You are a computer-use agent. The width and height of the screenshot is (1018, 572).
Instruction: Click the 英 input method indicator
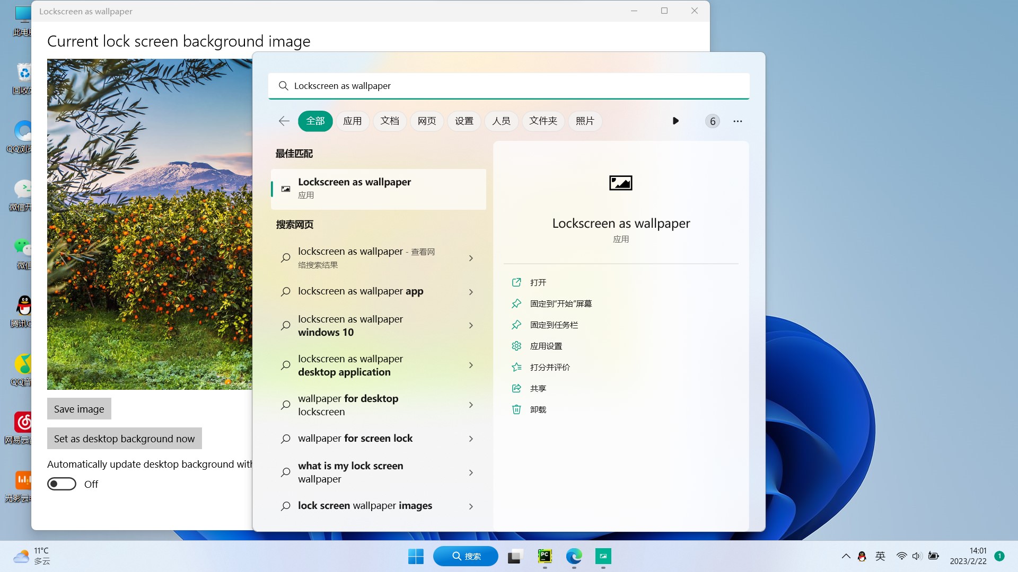point(881,556)
